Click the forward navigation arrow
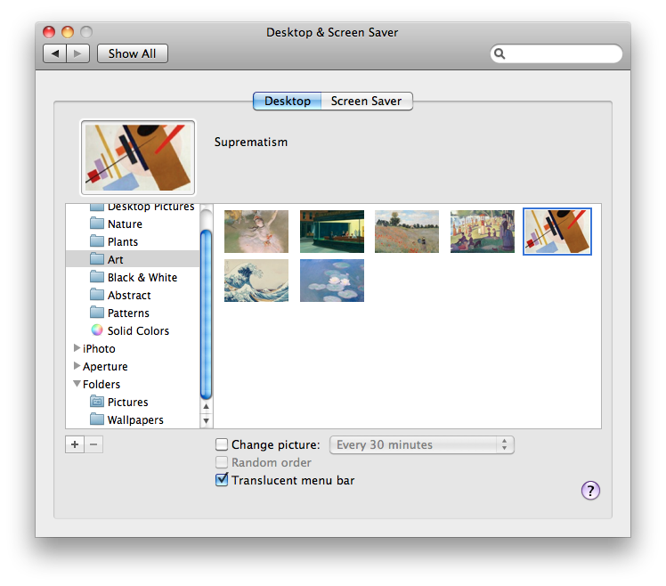Image resolution: width=666 pixels, height=586 pixels. 77,53
